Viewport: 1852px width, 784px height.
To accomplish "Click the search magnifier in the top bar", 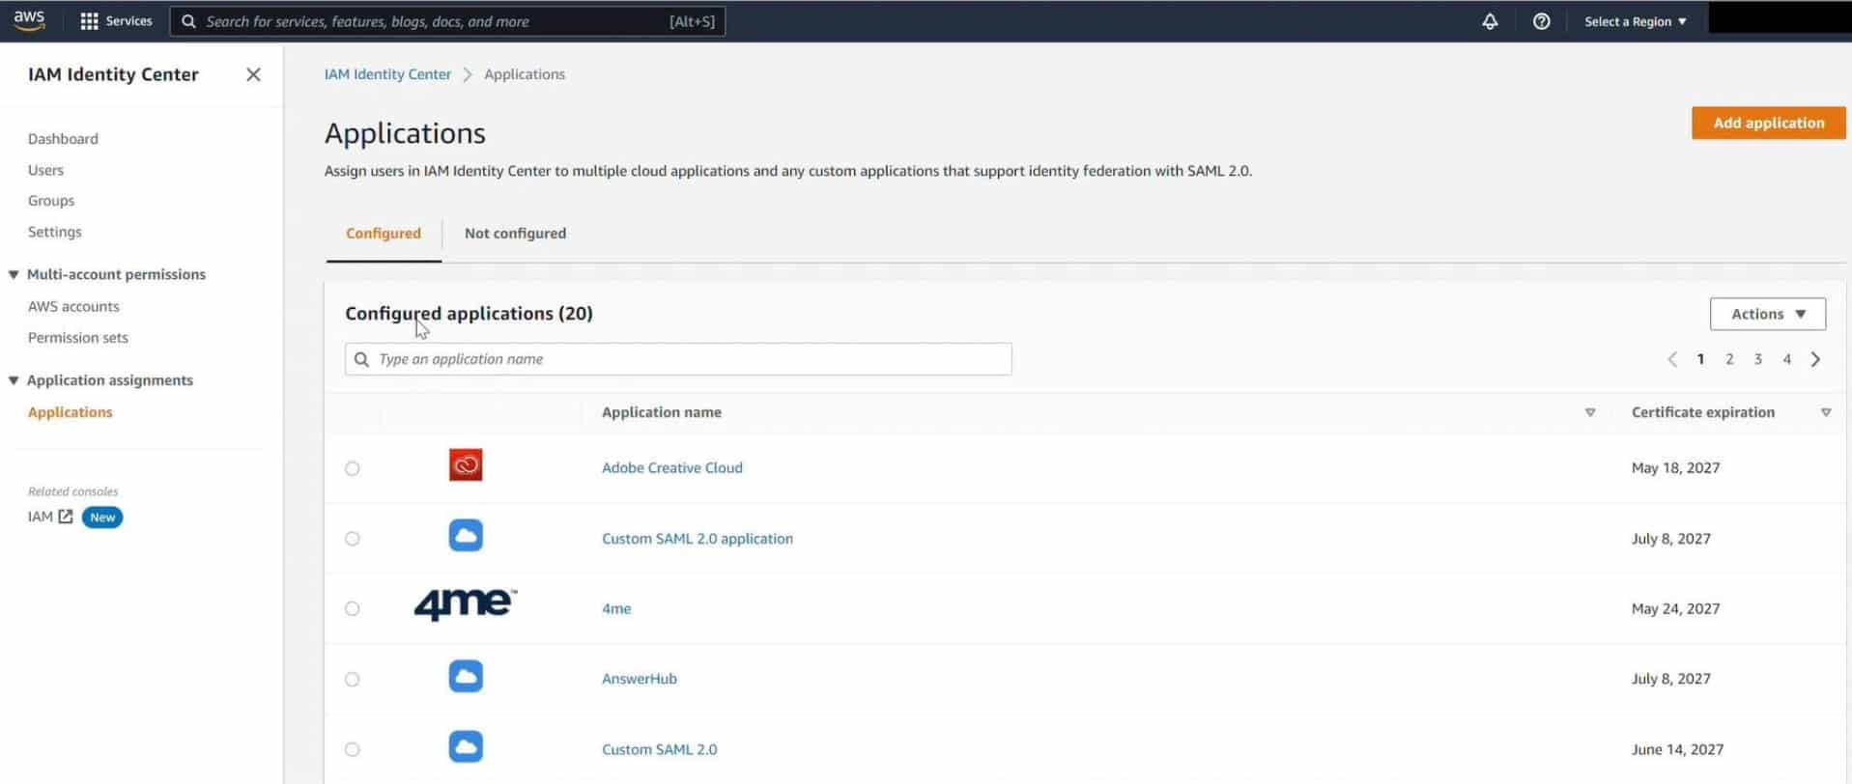I will tap(189, 21).
